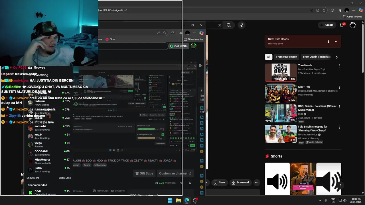Open recommended KICK DreamHack Atlanta channel
The image size is (365, 205).
pos(48,192)
